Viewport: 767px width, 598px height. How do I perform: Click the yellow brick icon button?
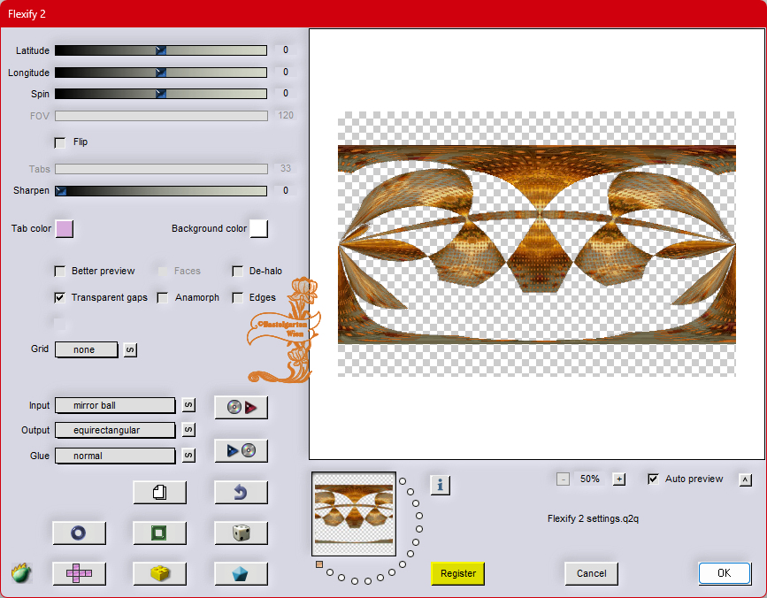coord(159,573)
